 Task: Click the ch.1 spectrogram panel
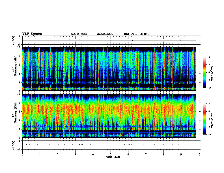pyautogui.click(x=109, y=69)
